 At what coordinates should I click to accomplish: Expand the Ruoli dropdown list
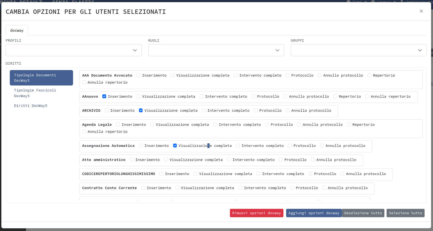click(x=216, y=50)
